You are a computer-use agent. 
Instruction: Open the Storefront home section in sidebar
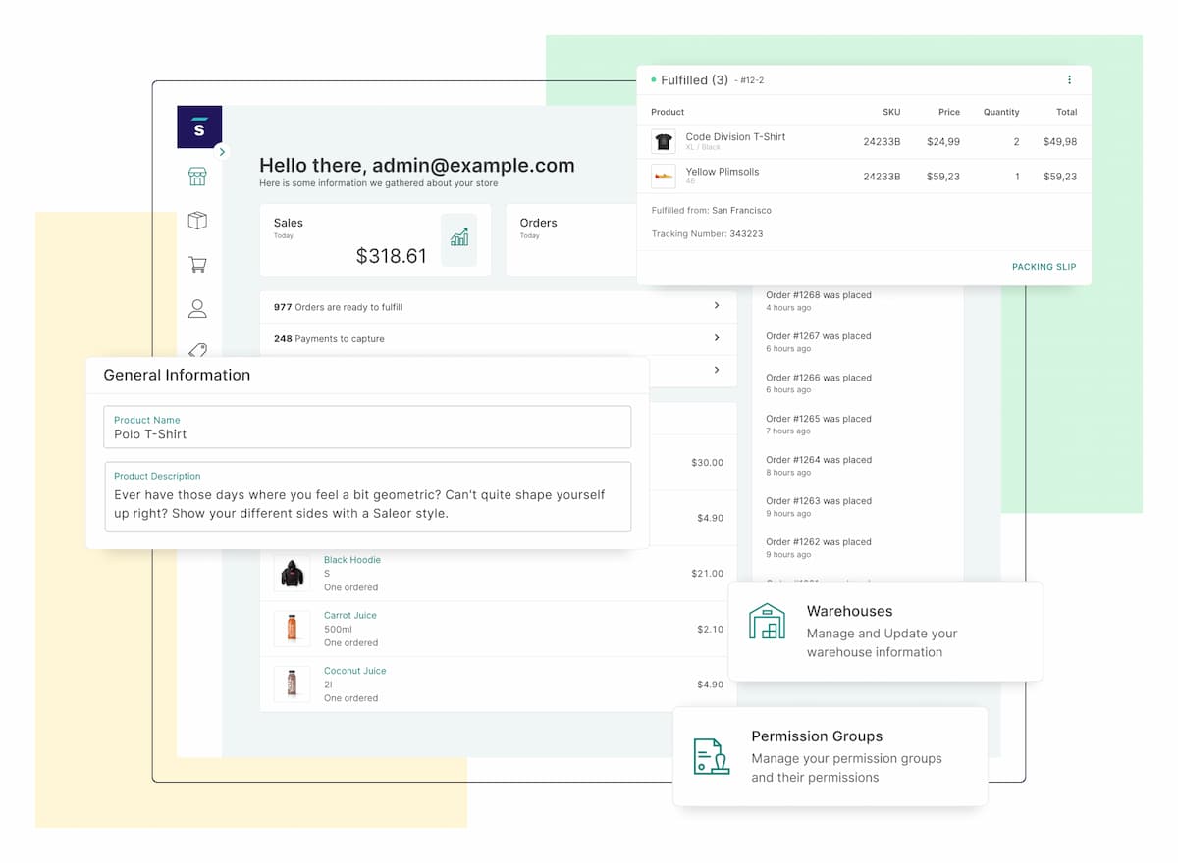[x=197, y=177]
